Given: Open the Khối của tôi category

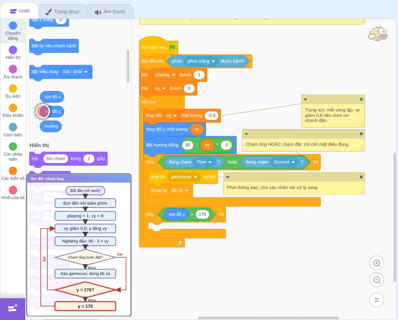Looking at the screenshot, I should (13, 193).
